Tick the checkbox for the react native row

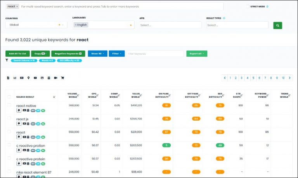[9, 105]
